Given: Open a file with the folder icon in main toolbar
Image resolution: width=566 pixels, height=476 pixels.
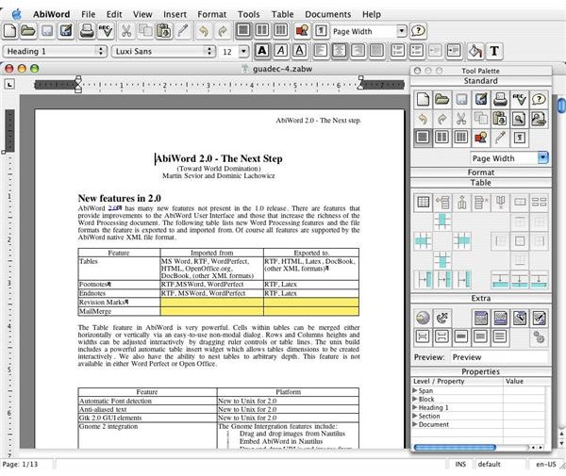Looking at the screenshot, I should tap(28, 31).
